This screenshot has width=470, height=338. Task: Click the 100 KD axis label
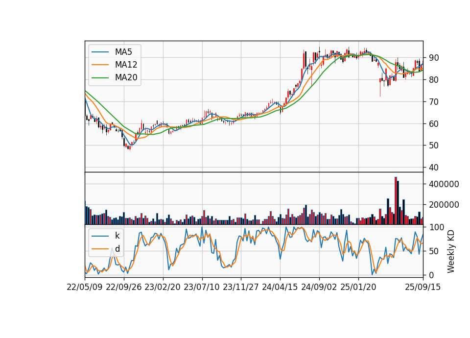(436, 227)
